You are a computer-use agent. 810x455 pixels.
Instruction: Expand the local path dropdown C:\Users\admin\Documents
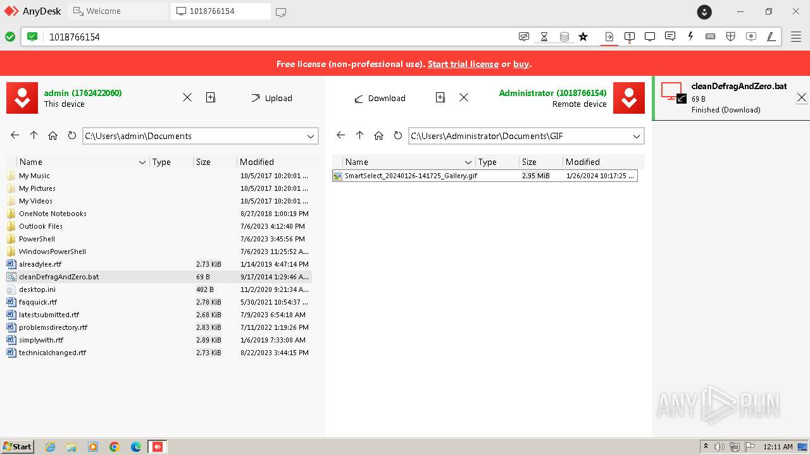[x=311, y=136]
